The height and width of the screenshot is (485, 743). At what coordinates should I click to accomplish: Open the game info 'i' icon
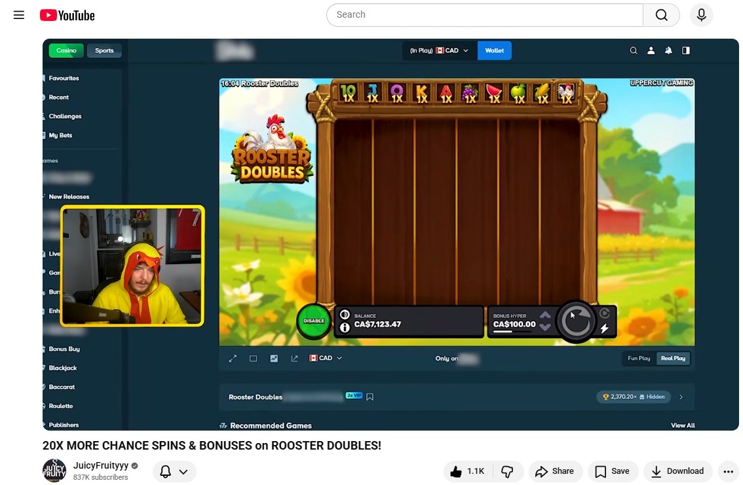345,328
